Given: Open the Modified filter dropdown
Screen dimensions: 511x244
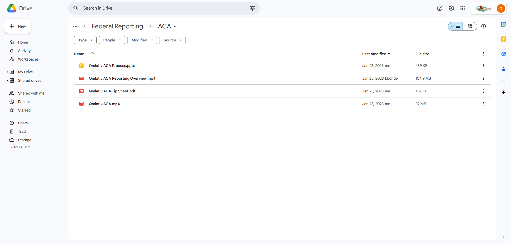Looking at the screenshot, I should tap(142, 40).
